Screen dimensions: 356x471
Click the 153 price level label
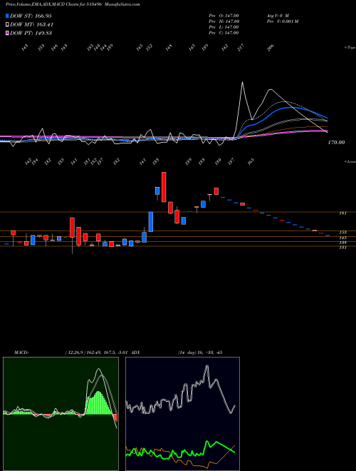342,232
